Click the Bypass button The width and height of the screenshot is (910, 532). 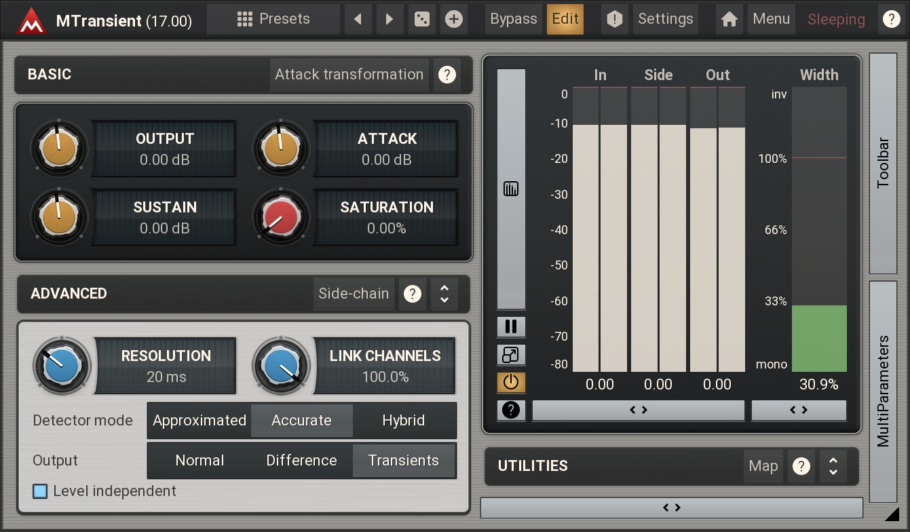click(x=513, y=19)
